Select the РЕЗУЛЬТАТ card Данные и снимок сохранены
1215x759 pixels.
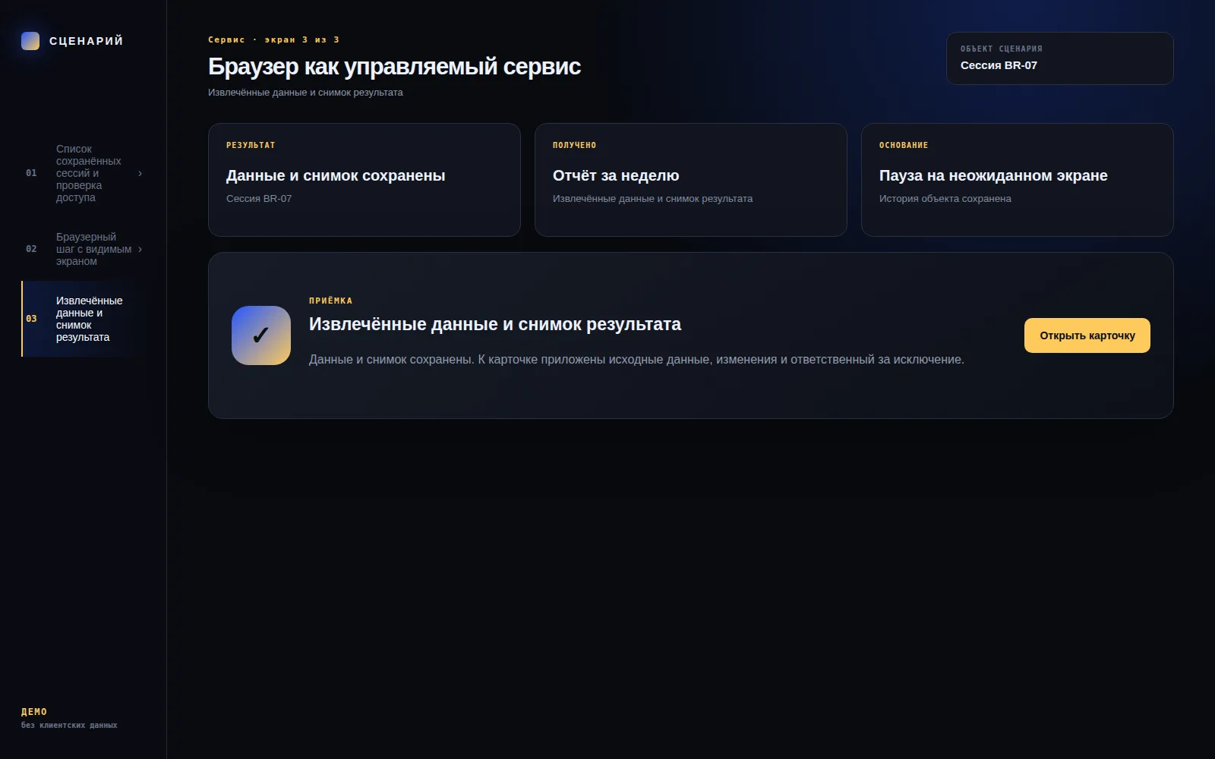(364, 180)
